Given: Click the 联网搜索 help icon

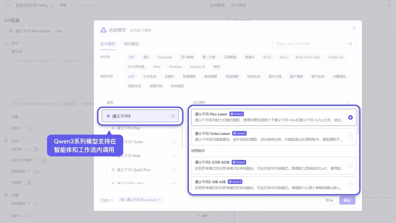Looking at the screenshot, I should pos(28,171).
